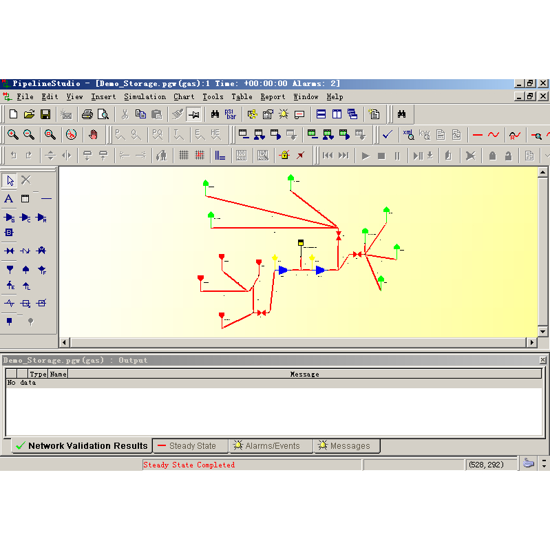550x550 pixels.
Task: Click the yellow padlock icon
Action: pos(284,155)
